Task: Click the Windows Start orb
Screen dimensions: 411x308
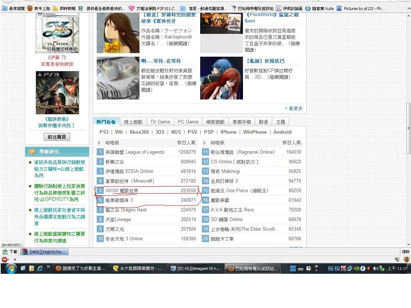Action: [11, 268]
